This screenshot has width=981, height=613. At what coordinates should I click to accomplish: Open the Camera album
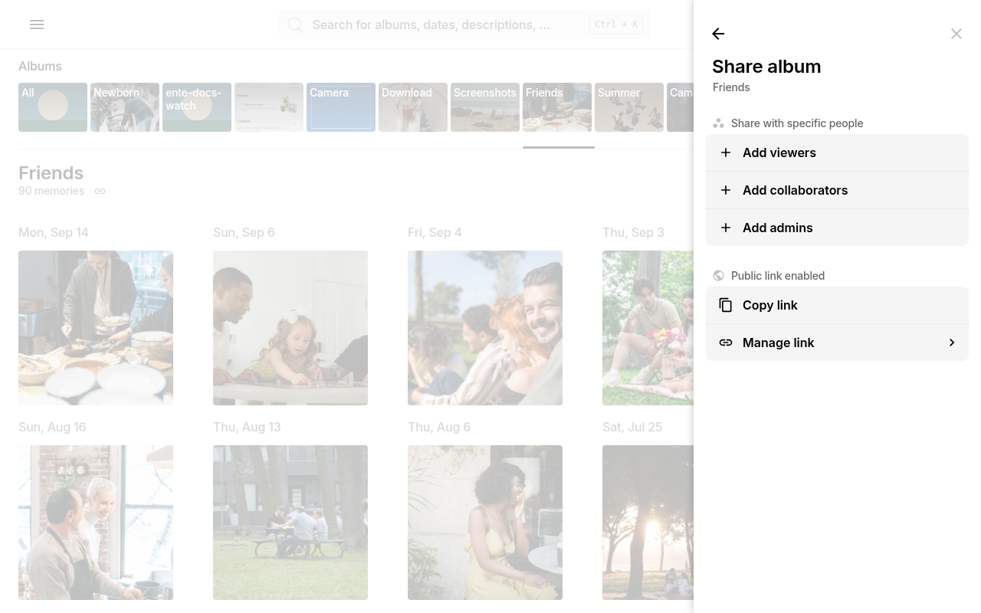(341, 107)
